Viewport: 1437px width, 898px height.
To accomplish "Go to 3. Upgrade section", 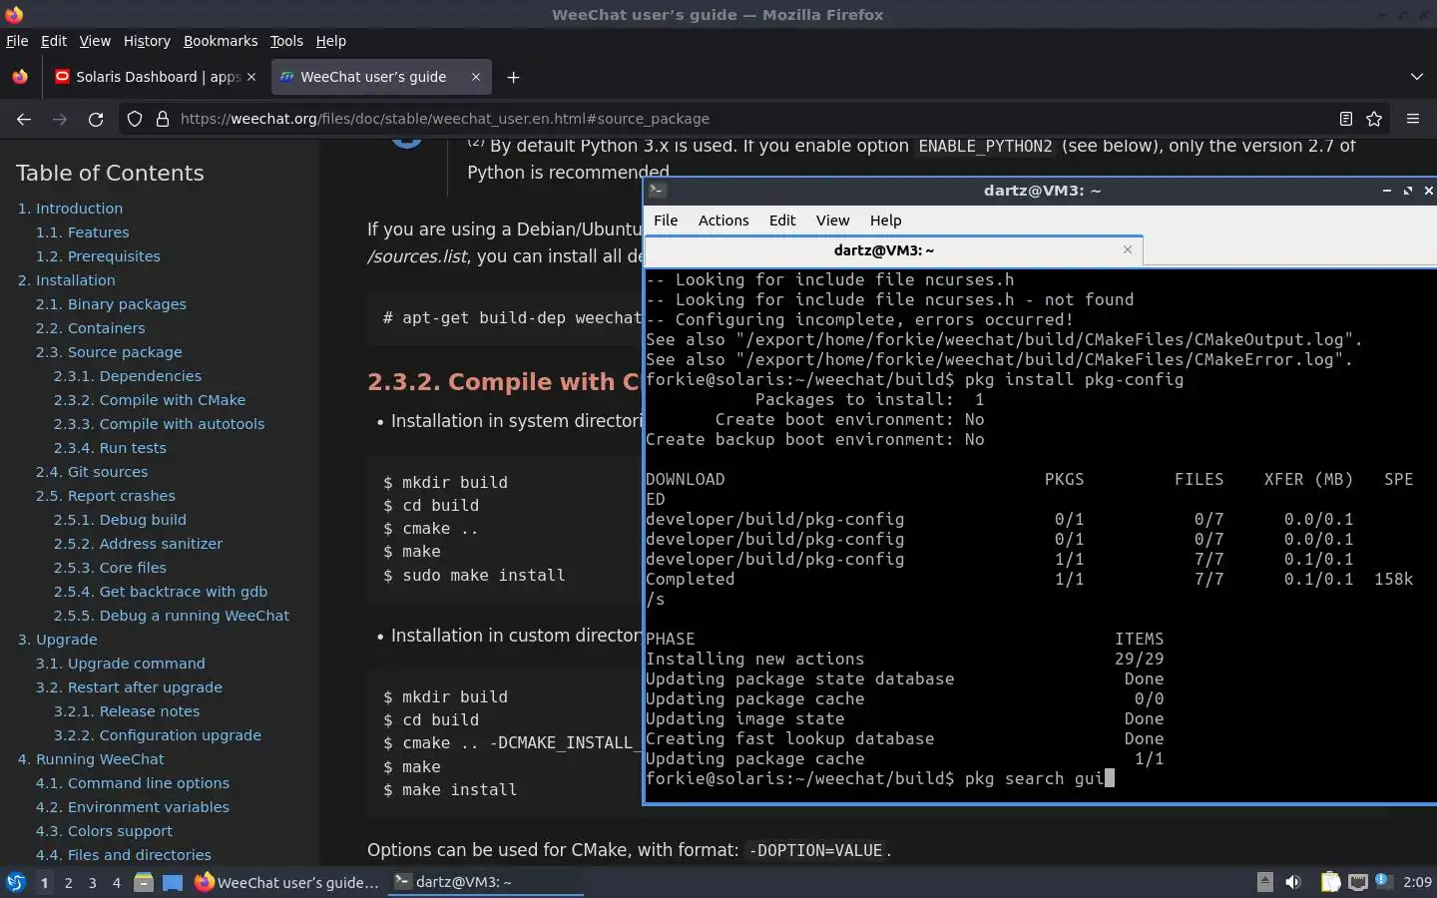I will [57, 640].
